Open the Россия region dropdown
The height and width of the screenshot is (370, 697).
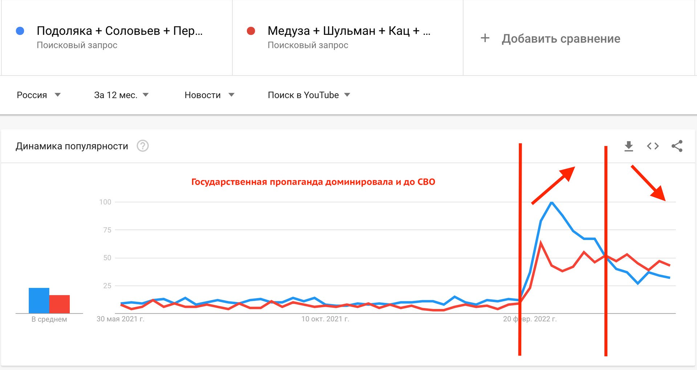point(39,95)
